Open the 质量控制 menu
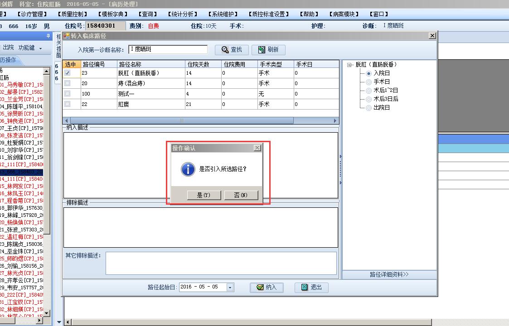The image size is (509, 326). pos(73,14)
